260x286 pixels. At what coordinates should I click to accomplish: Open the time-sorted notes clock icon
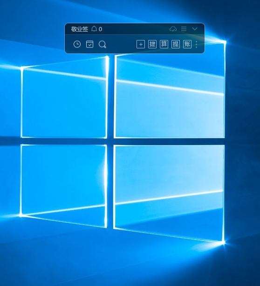[77, 44]
